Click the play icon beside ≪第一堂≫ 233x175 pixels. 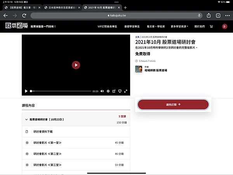(27, 143)
